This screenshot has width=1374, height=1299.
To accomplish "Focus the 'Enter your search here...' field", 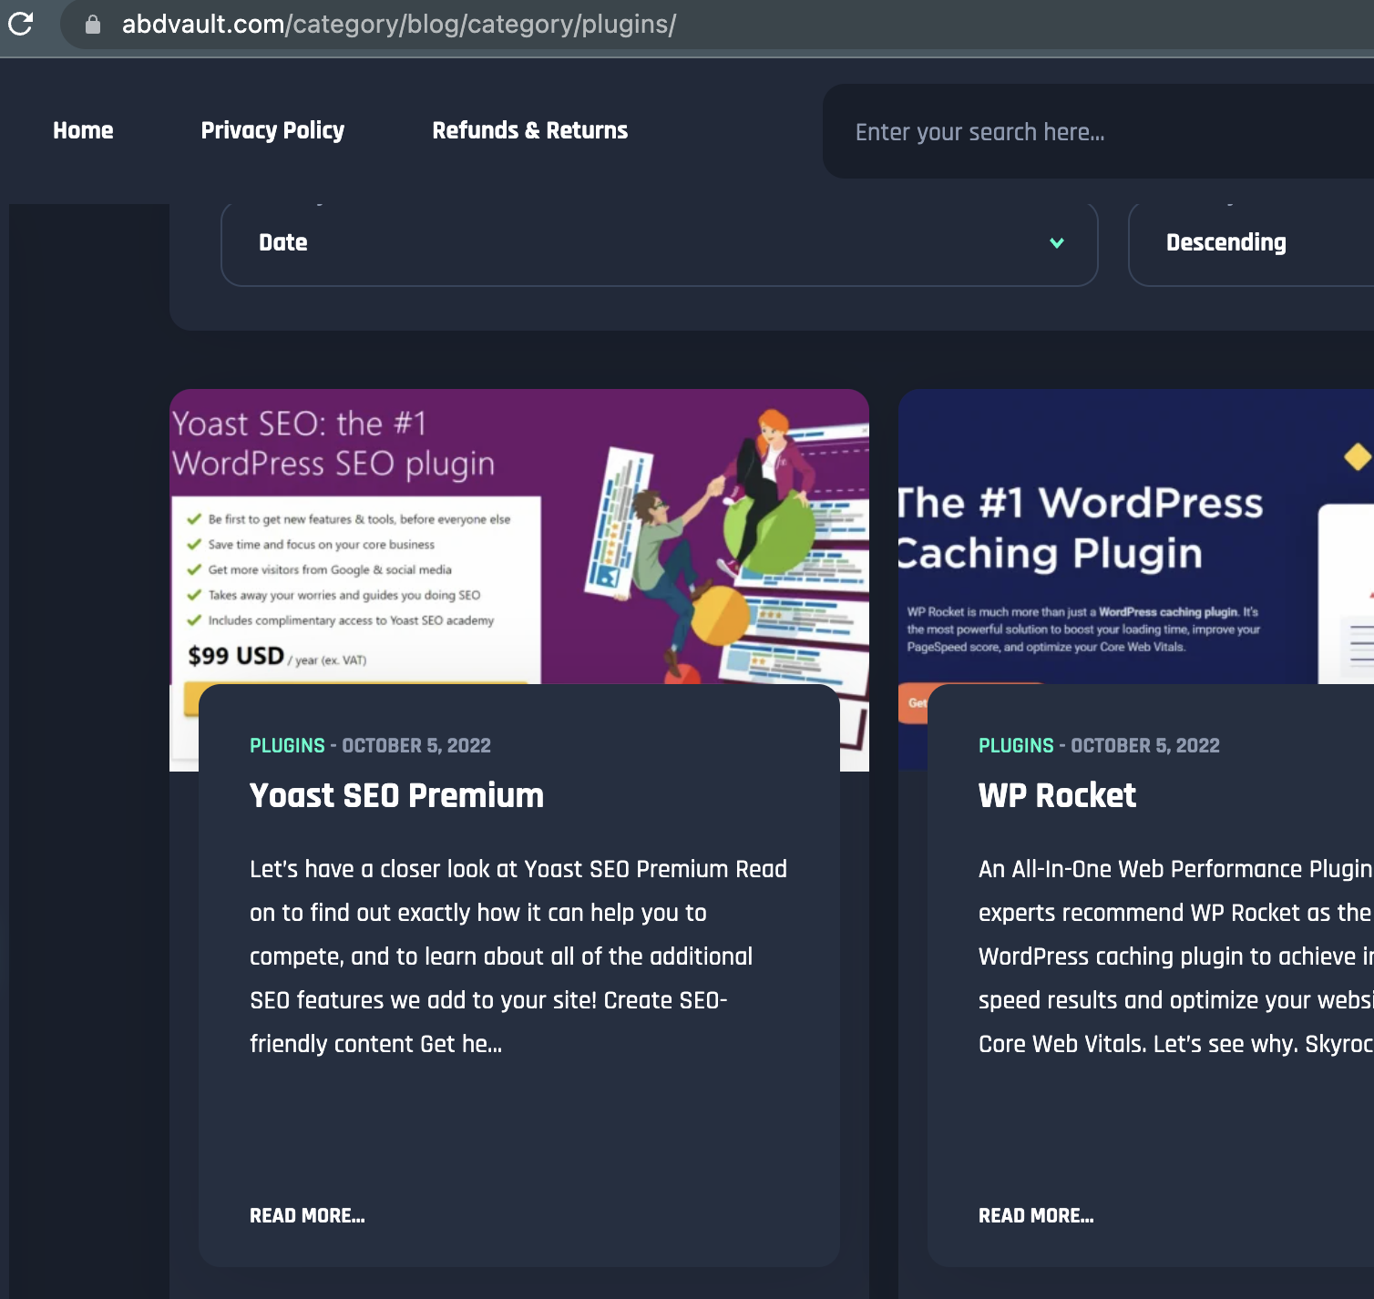I will tap(1098, 132).
